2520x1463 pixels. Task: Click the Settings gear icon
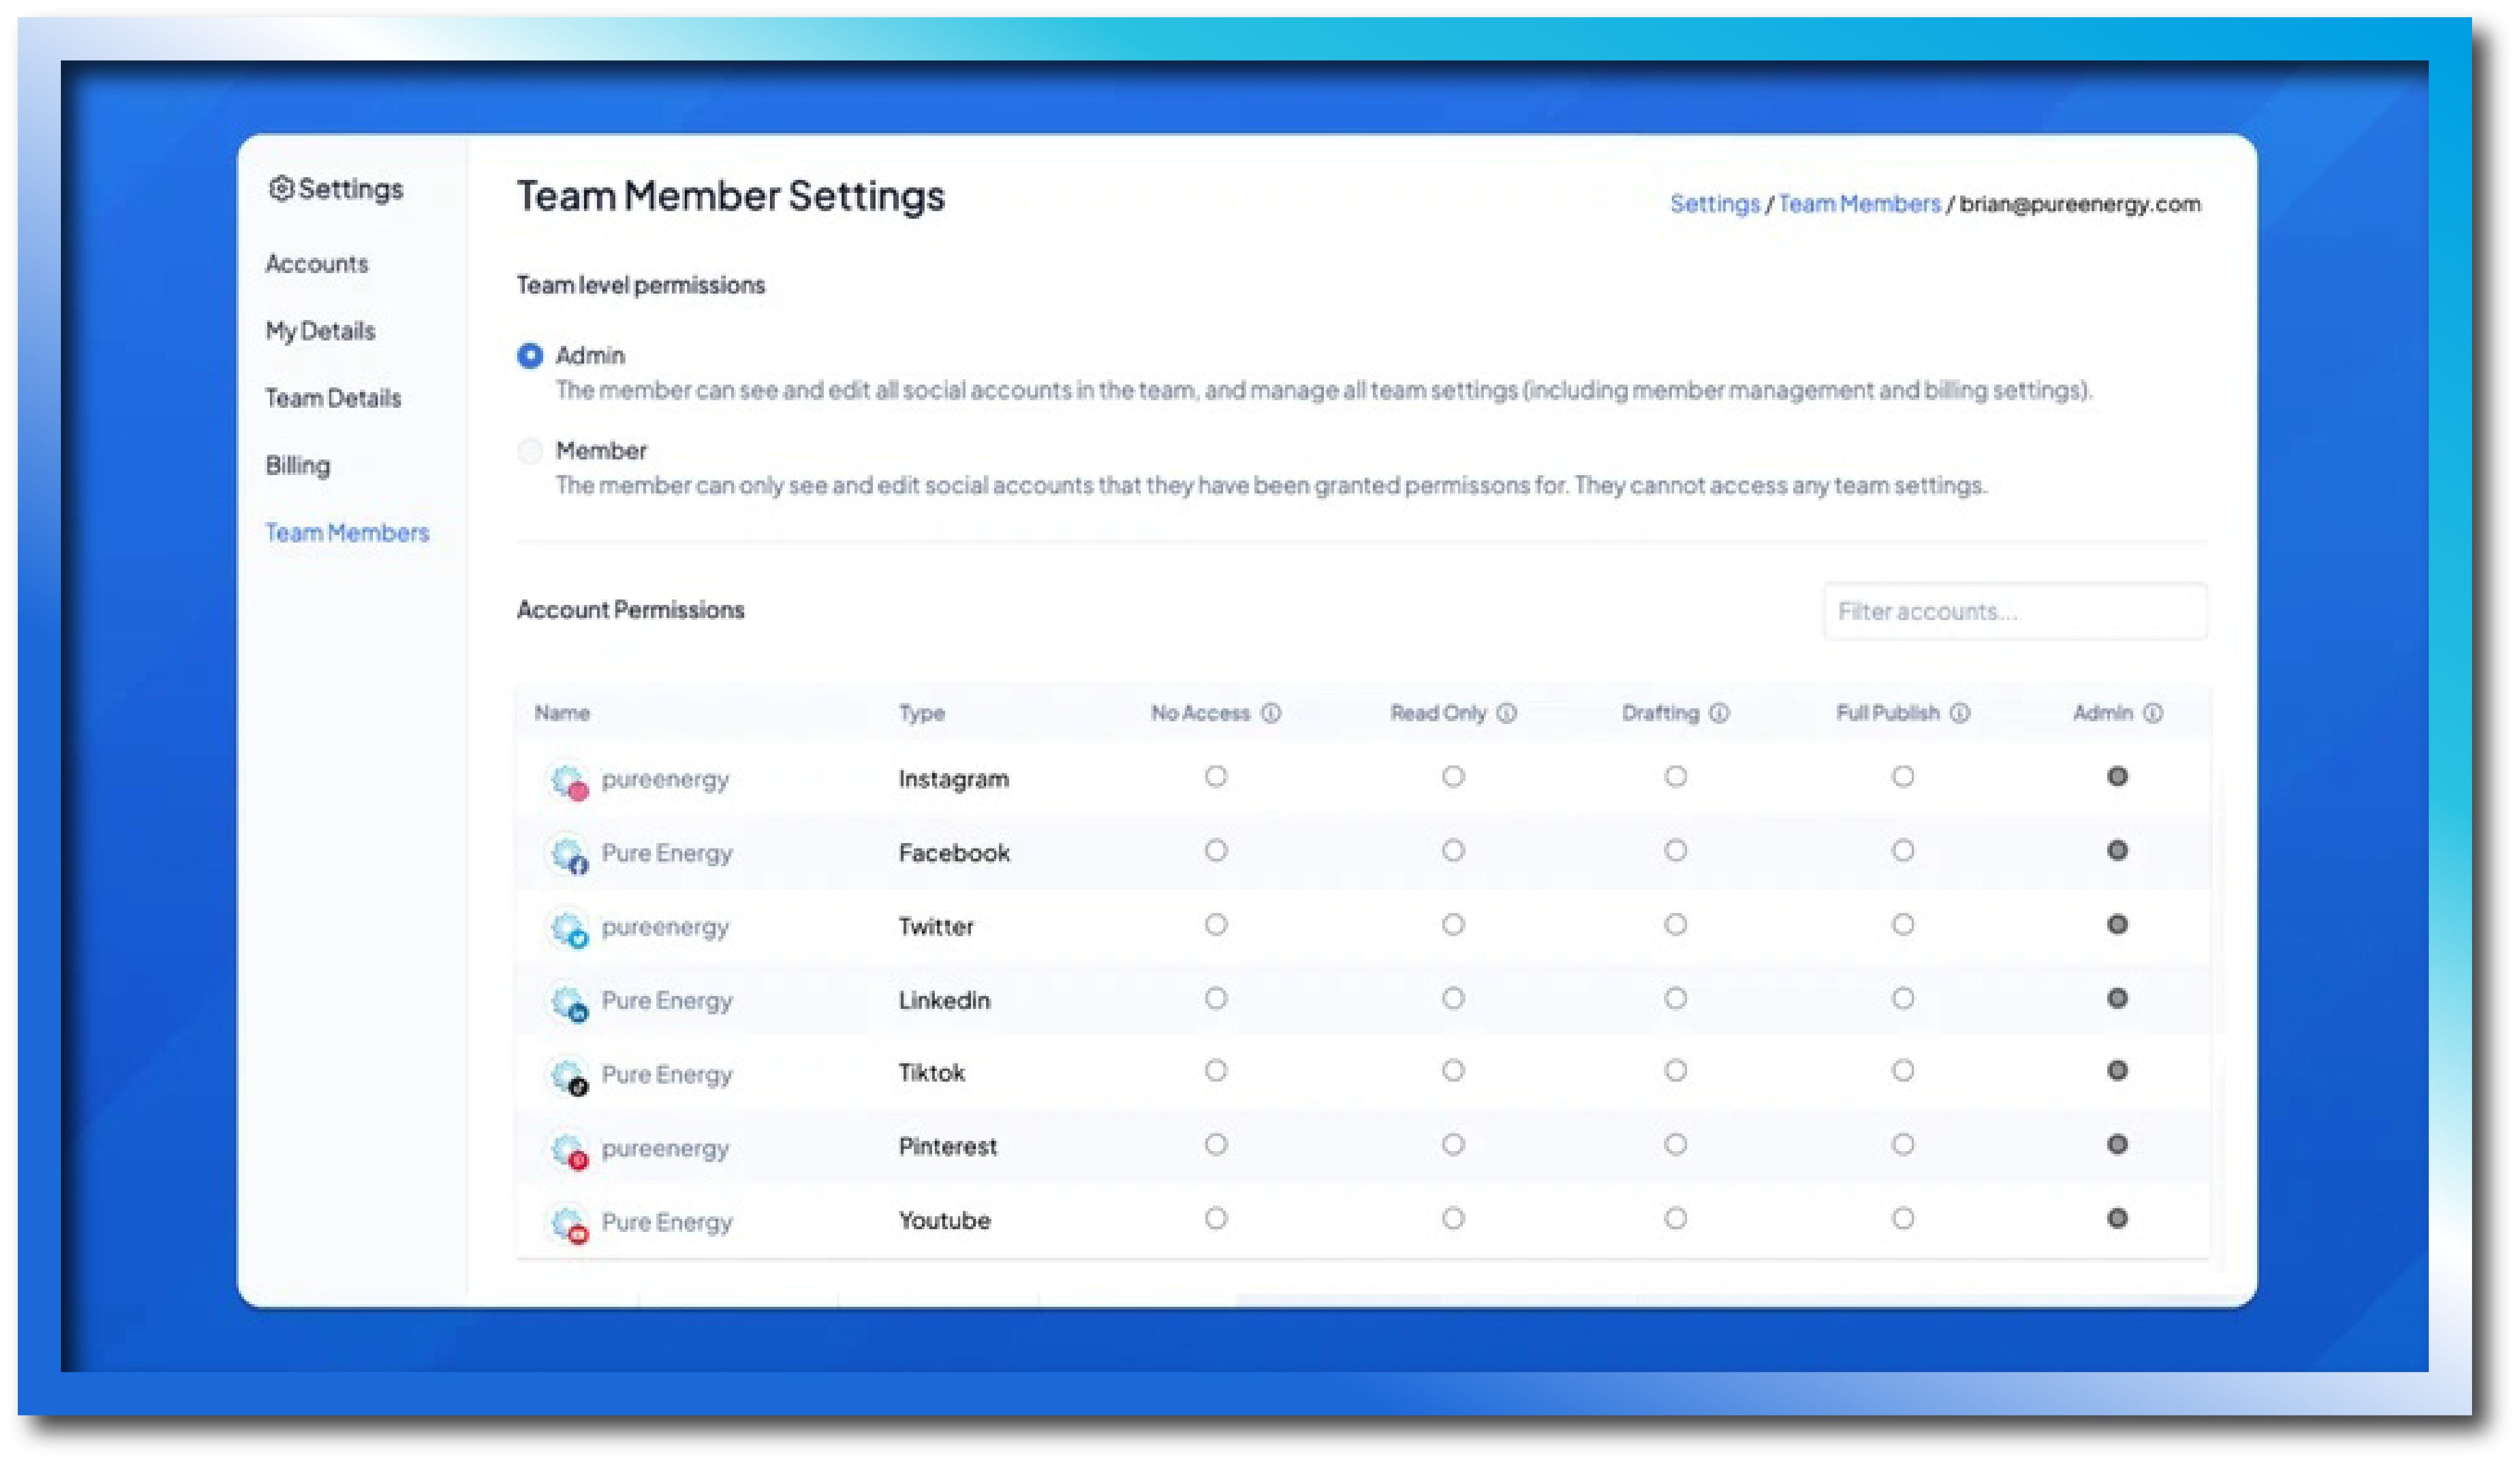(x=281, y=188)
